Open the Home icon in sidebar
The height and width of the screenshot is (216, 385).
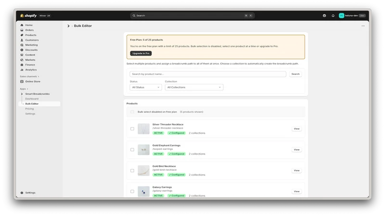[22, 25]
